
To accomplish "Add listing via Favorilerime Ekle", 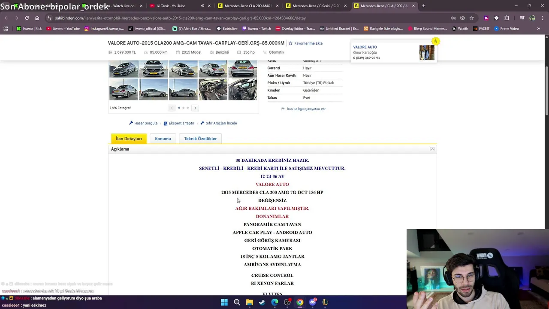I will [305, 43].
